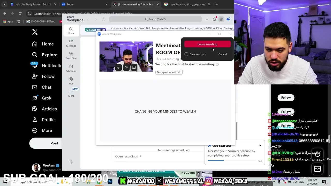Open X More menu

point(42,131)
